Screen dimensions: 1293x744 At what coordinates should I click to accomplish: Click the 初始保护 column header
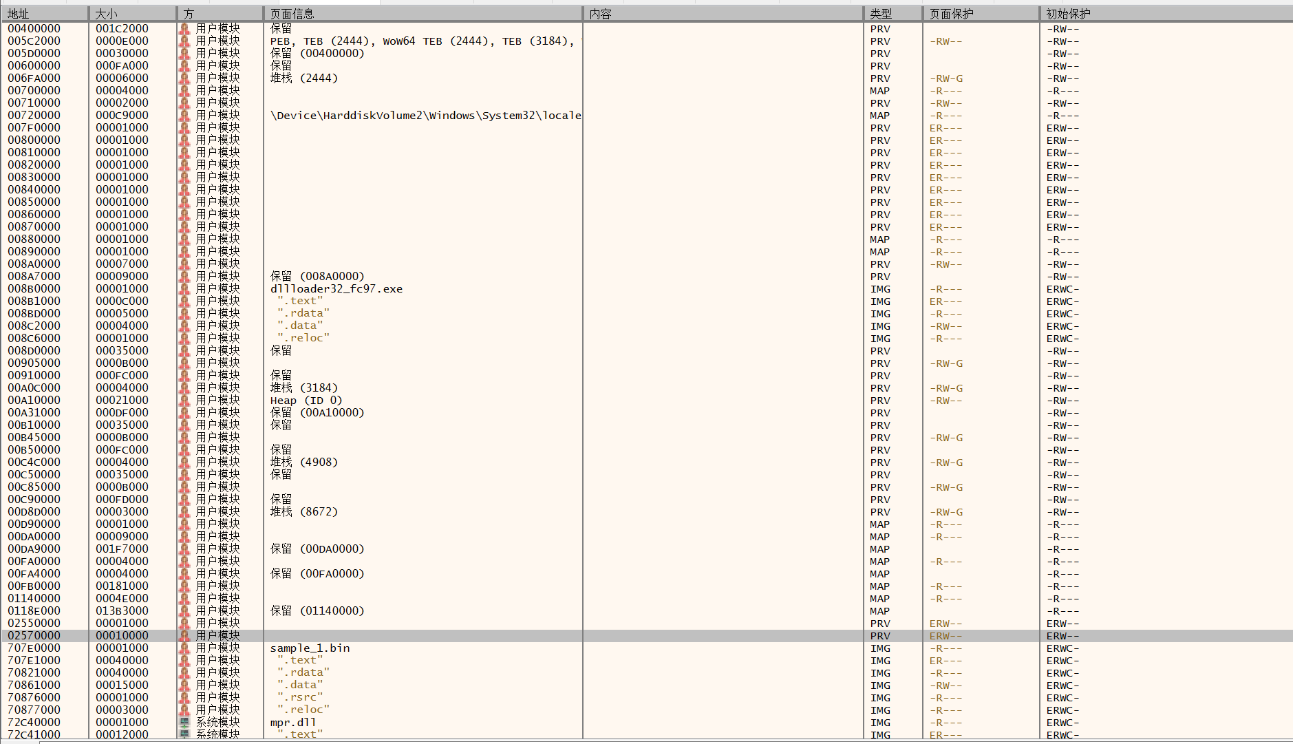1166,14
